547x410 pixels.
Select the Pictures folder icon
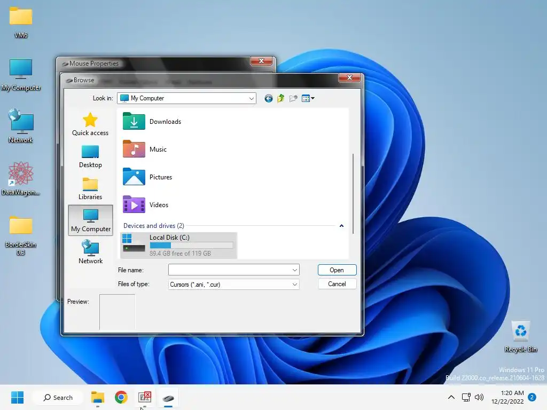pyautogui.click(x=134, y=177)
